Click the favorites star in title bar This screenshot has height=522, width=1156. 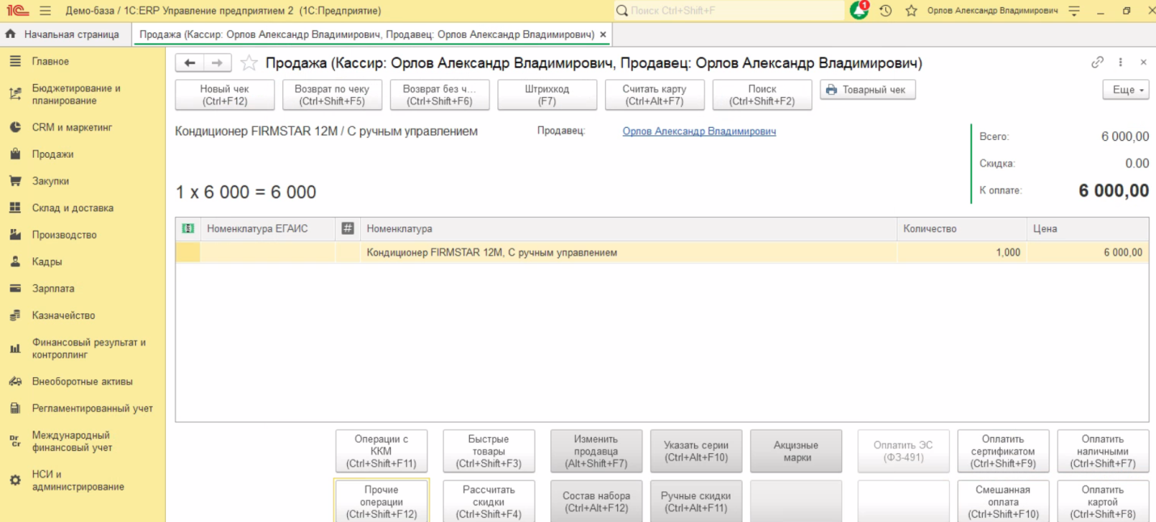point(911,11)
